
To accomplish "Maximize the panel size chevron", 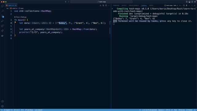I will click(192, 6).
